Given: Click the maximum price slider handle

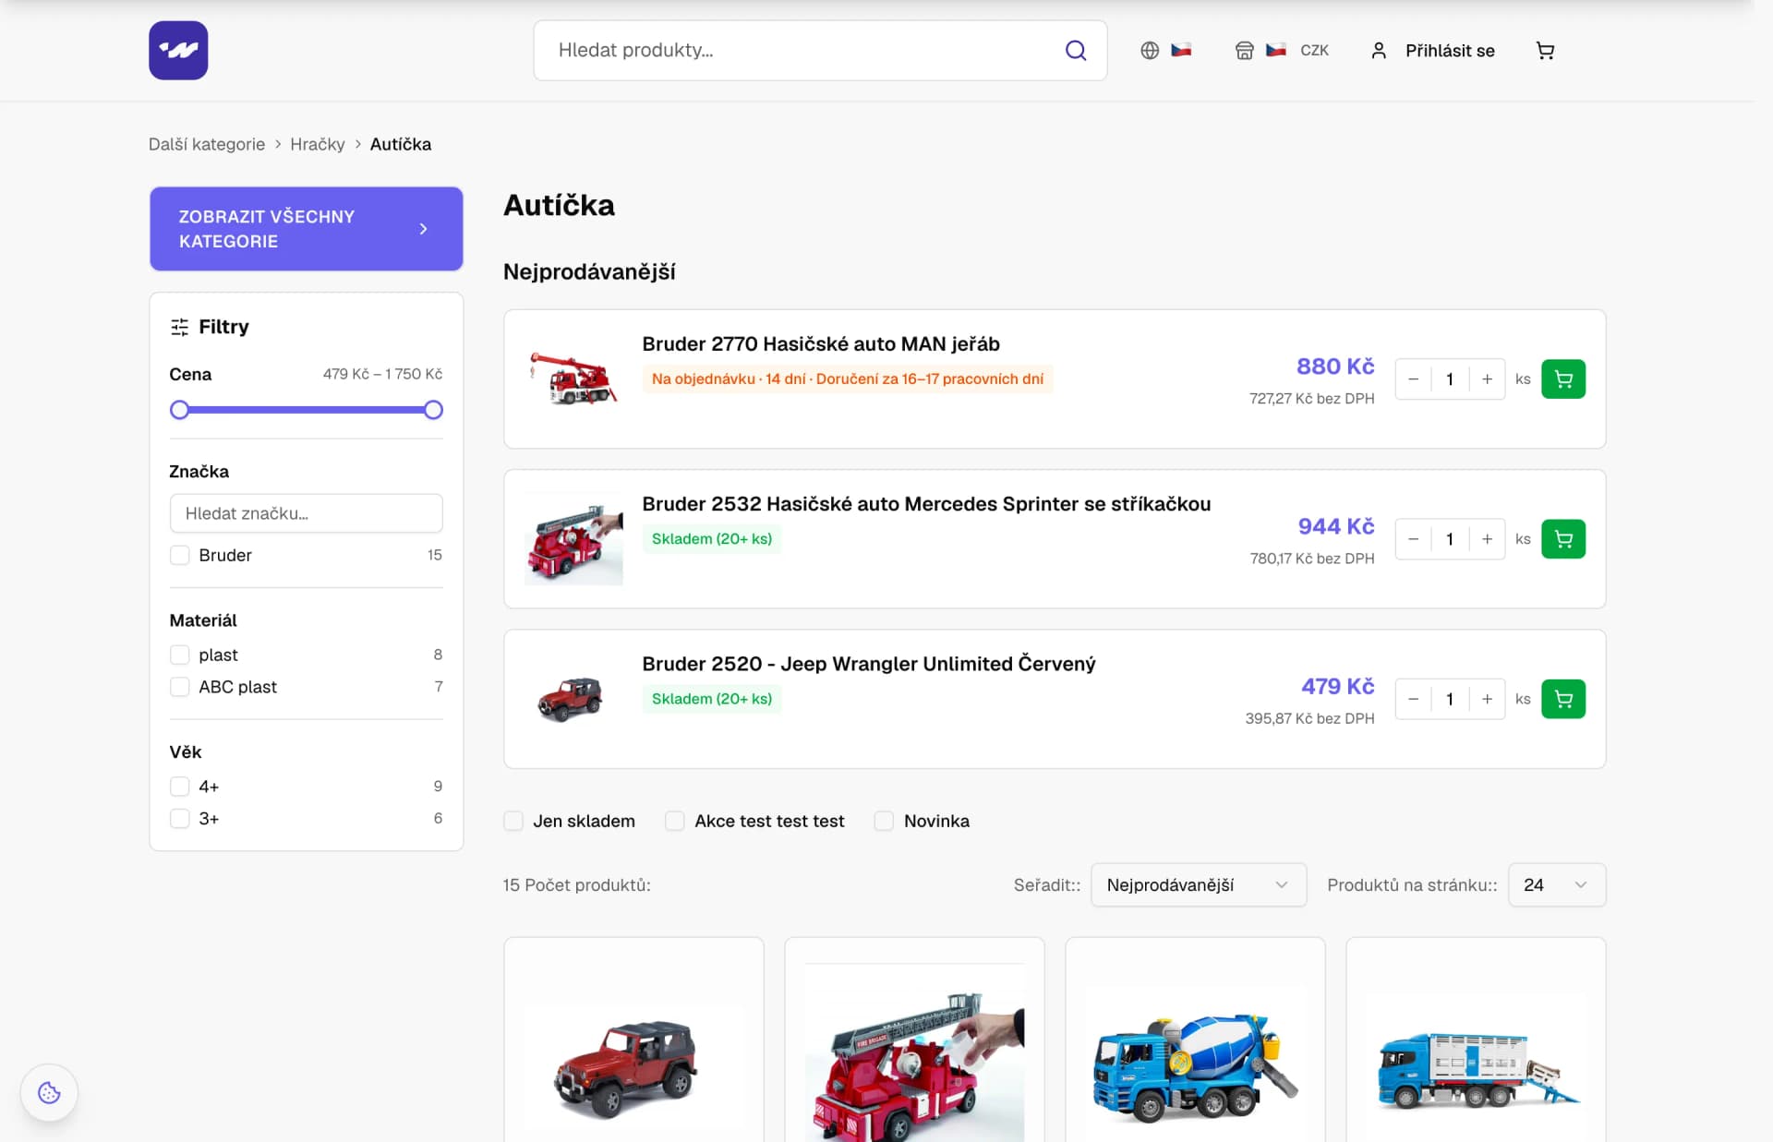Looking at the screenshot, I should click(x=433, y=410).
